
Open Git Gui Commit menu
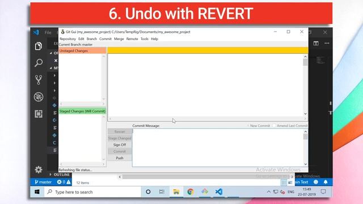[x=105, y=39]
